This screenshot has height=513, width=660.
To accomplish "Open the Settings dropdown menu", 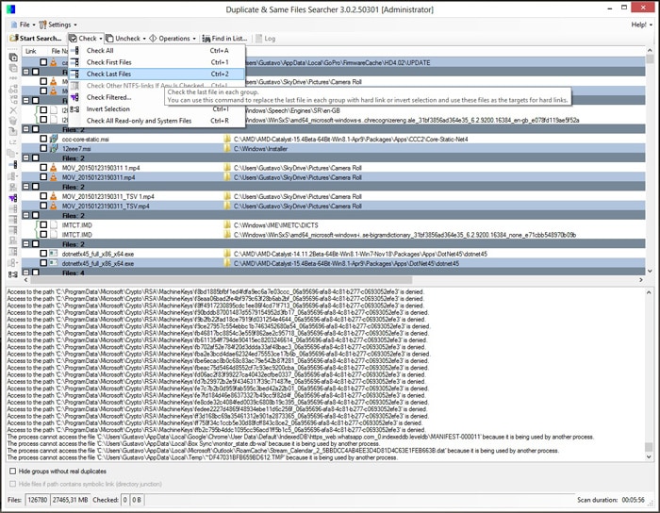I will coord(58,25).
